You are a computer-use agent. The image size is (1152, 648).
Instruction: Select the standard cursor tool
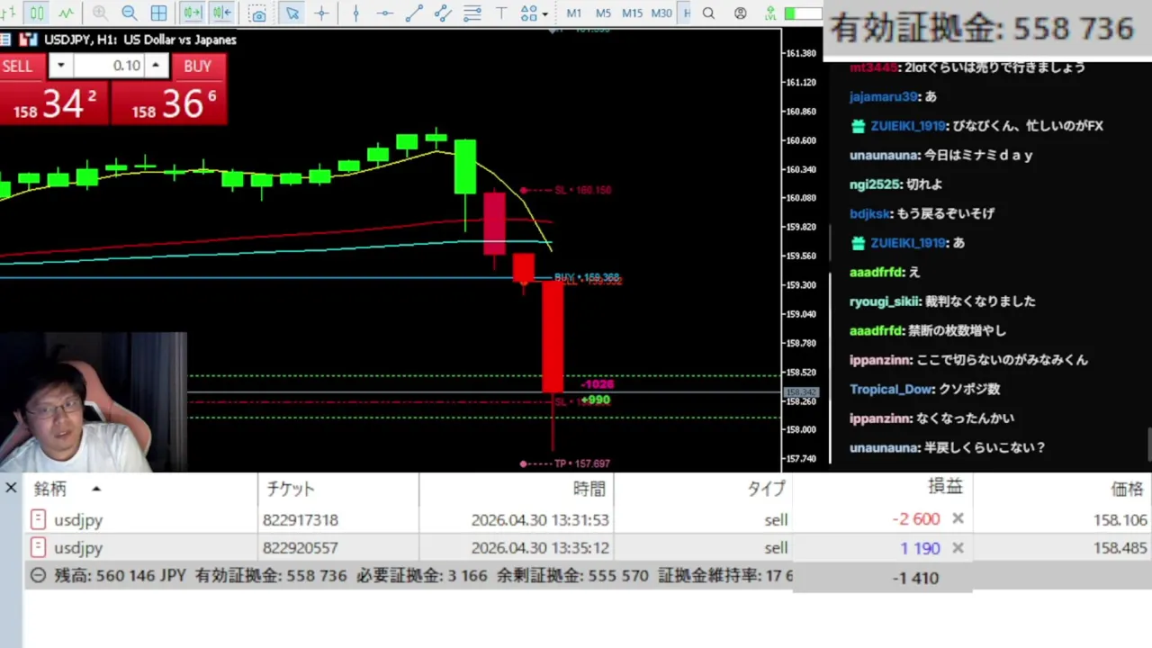point(292,13)
